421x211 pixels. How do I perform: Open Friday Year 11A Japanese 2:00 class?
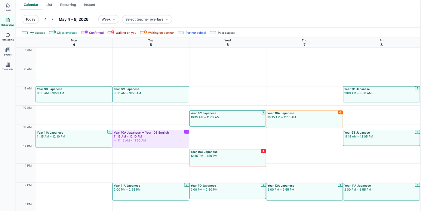click(381, 191)
